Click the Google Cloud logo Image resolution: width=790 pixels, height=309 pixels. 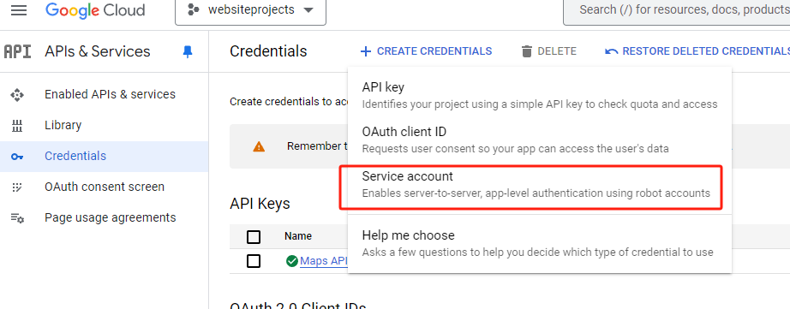click(95, 10)
